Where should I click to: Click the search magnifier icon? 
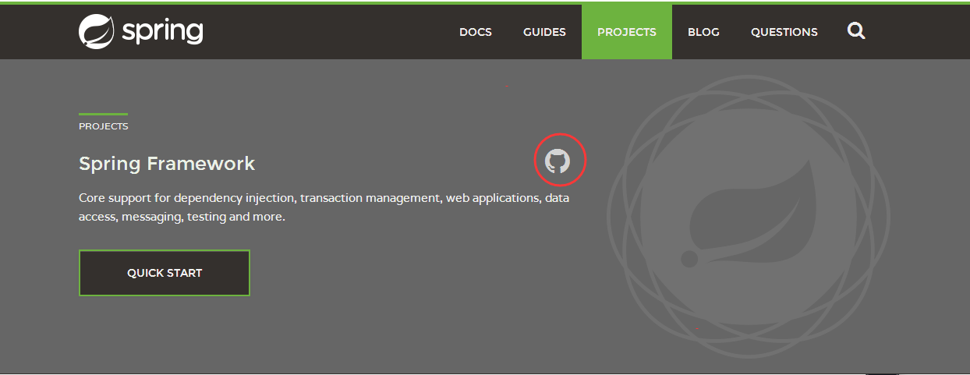(856, 31)
